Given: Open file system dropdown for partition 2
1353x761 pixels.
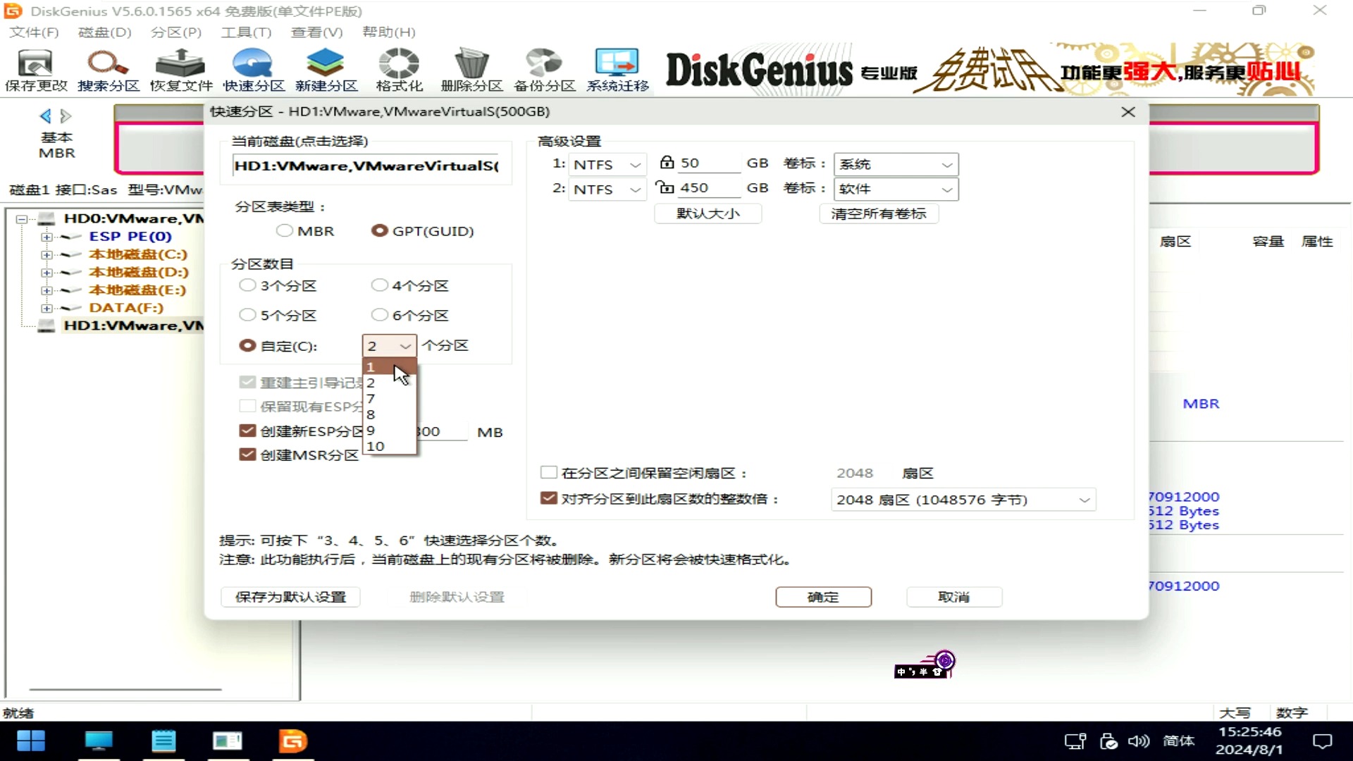Looking at the screenshot, I should click(607, 189).
